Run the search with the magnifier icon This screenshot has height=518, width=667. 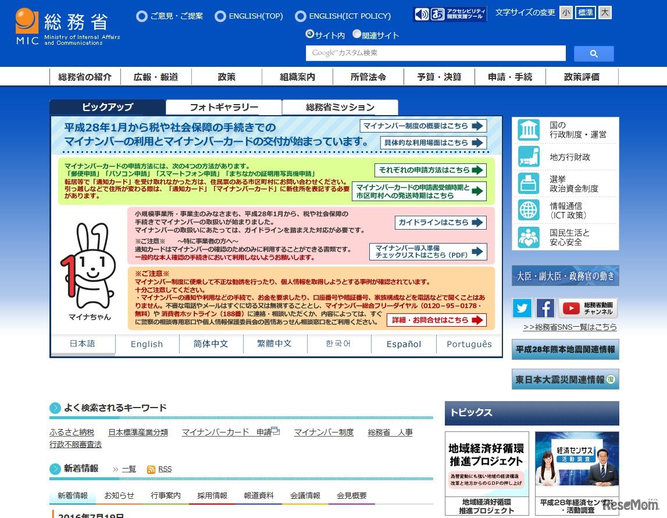(x=593, y=53)
